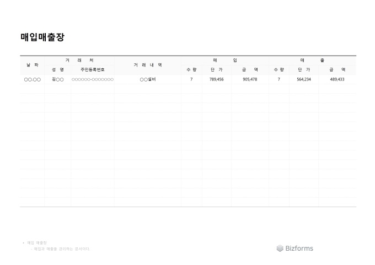This screenshot has height=265, width=375.
Task: Select the 수량 header under 매입
Action: [x=191, y=70]
